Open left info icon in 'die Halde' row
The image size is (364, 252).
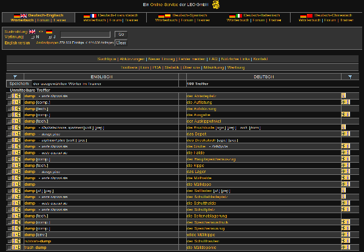13,152
